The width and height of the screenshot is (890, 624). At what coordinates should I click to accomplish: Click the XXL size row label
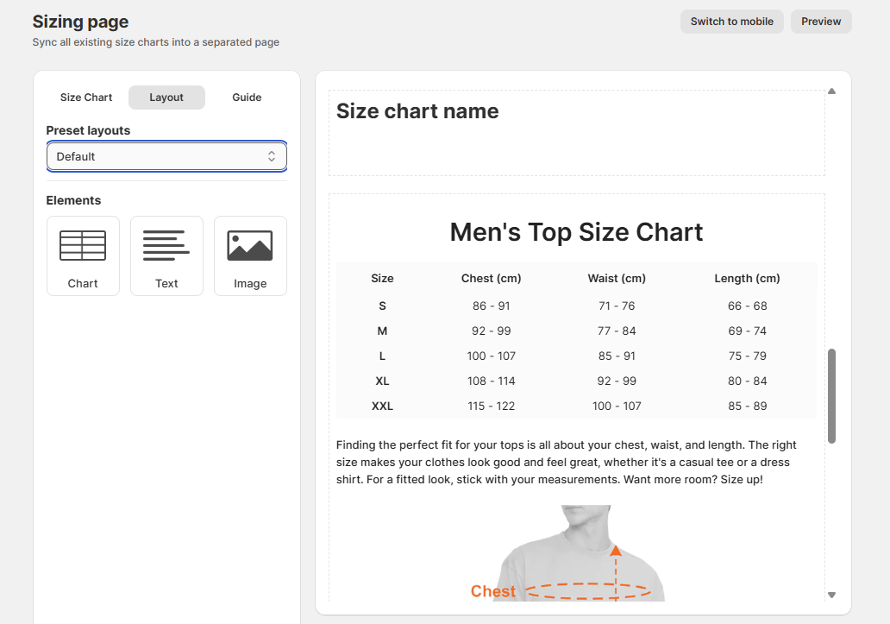point(382,406)
